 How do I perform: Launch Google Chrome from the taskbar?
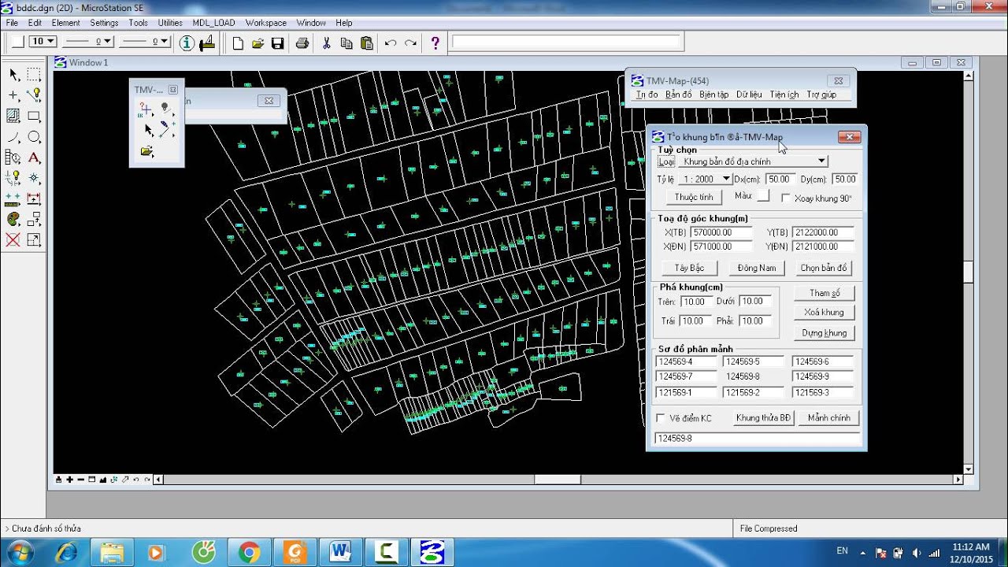click(x=250, y=553)
